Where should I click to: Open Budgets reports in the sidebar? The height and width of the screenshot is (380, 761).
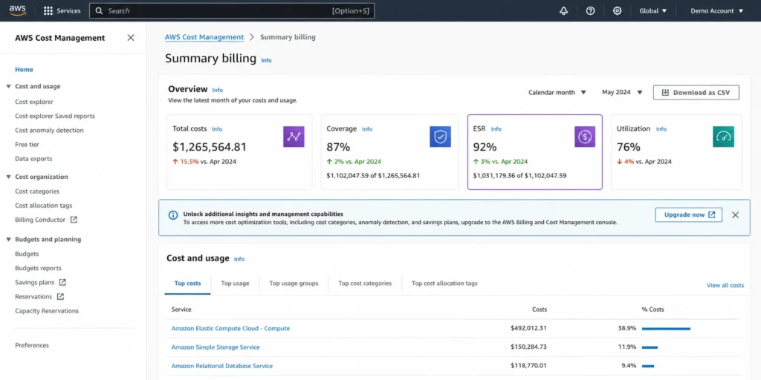click(39, 268)
